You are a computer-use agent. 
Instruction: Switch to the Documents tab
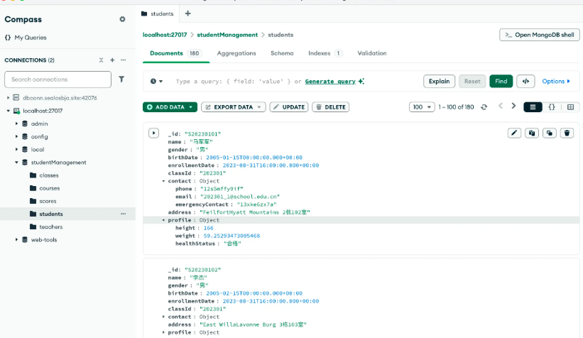tap(175, 53)
